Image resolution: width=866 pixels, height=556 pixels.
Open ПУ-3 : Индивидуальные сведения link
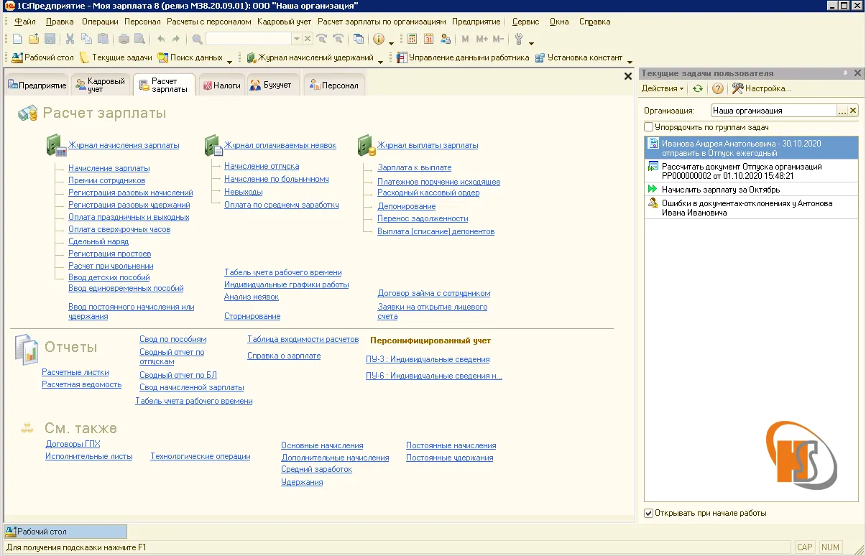[x=428, y=359]
